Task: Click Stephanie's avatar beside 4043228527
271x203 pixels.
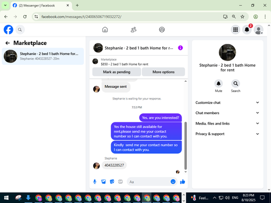Action: pyautogui.click(x=96, y=166)
